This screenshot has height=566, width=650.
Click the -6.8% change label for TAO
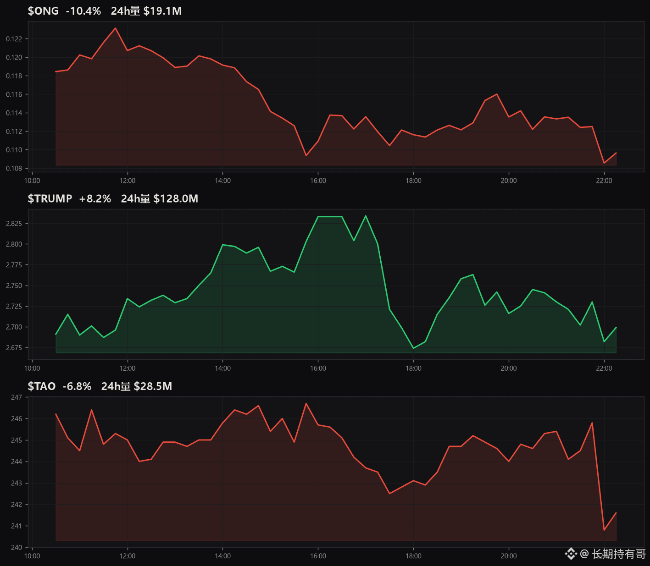77,386
